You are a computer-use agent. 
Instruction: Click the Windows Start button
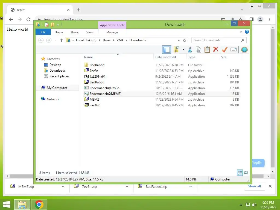point(7,205)
